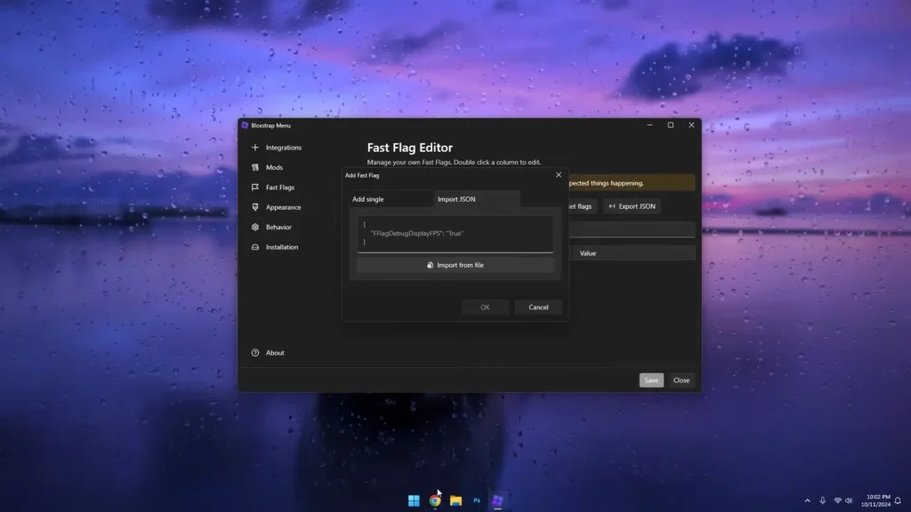Open Behavior settings icon
Viewport: 911px width, 512px height.
coord(255,227)
